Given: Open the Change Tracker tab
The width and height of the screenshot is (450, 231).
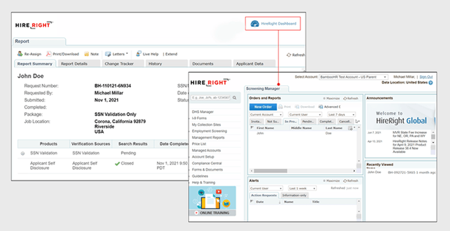Looking at the screenshot, I should coord(123,64).
